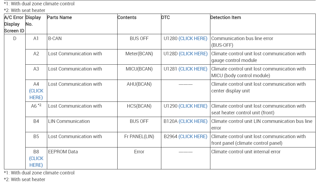The width and height of the screenshot is (321, 191).
Task: Click the Detection Item column header
Action: click(226, 18)
